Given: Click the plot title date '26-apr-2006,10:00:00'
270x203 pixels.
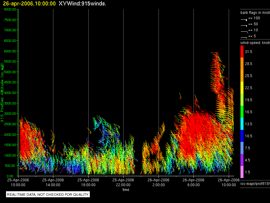Looking at the screenshot, I should 29,3.
